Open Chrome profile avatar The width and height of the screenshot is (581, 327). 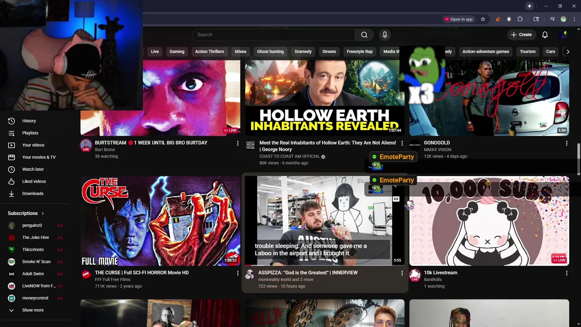[x=563, y=19]
